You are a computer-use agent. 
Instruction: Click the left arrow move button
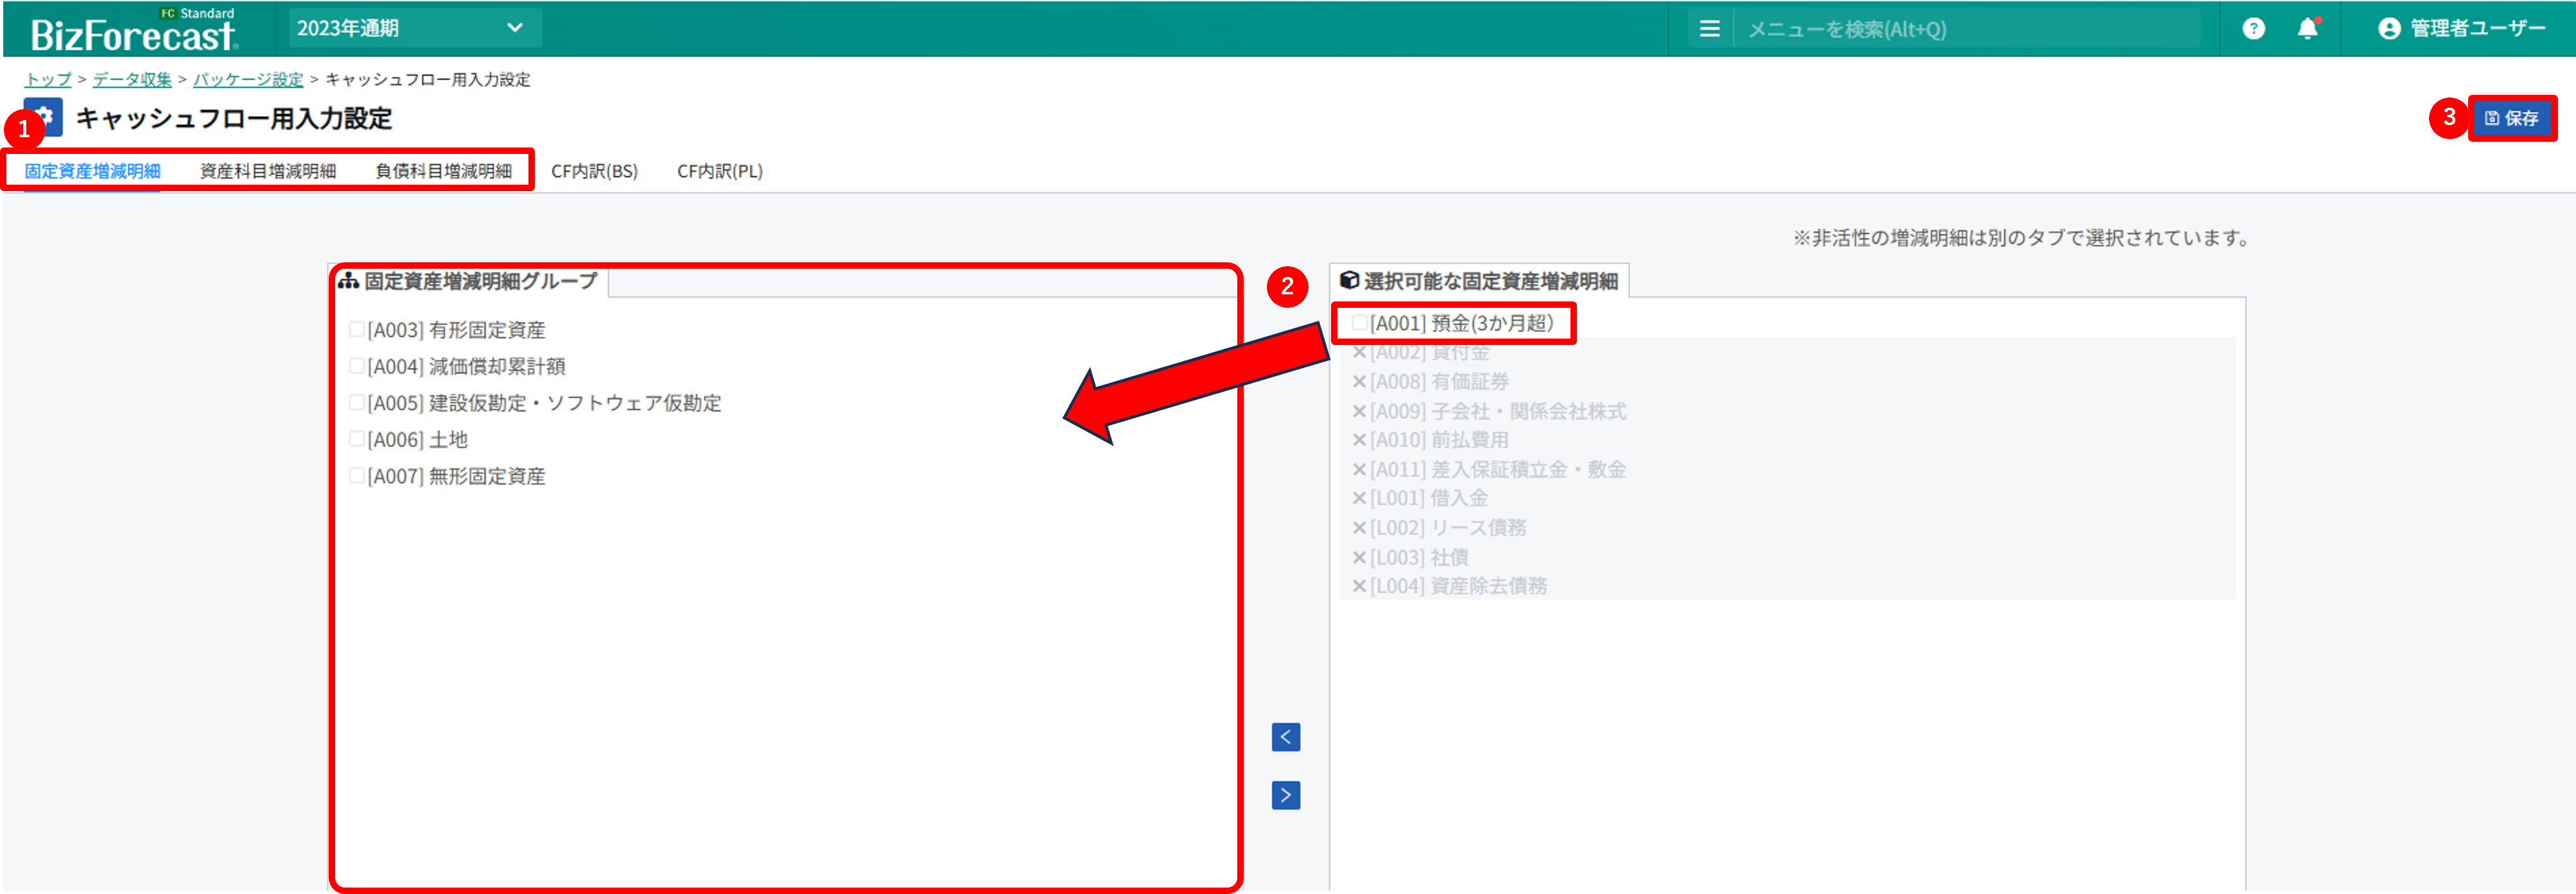(1285, 737)
